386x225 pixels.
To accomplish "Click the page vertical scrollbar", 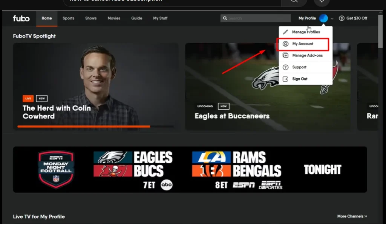I will click(380, 32).
